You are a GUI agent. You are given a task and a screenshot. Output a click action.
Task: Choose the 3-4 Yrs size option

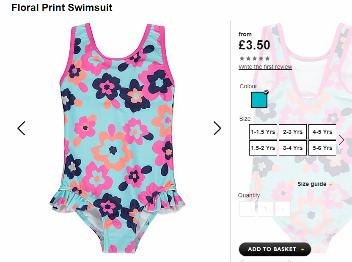coord(293,148)
